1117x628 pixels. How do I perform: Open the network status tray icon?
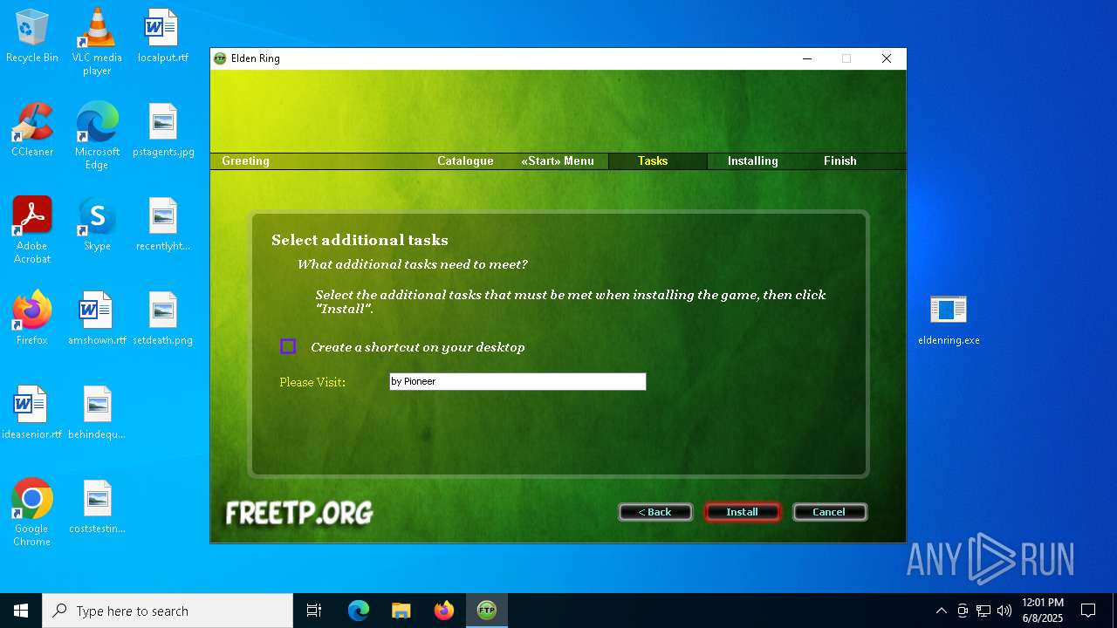click(x=983, y=611)
